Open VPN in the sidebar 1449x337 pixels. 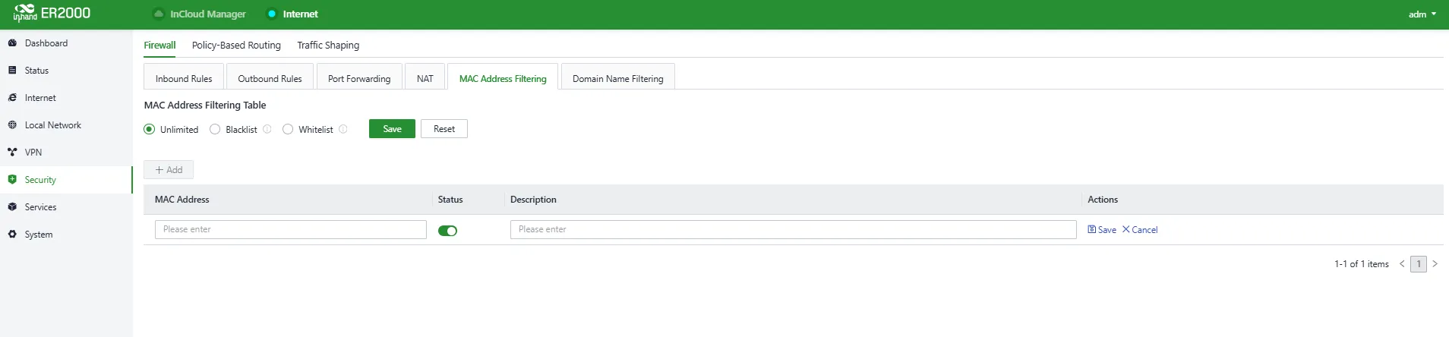66,153
